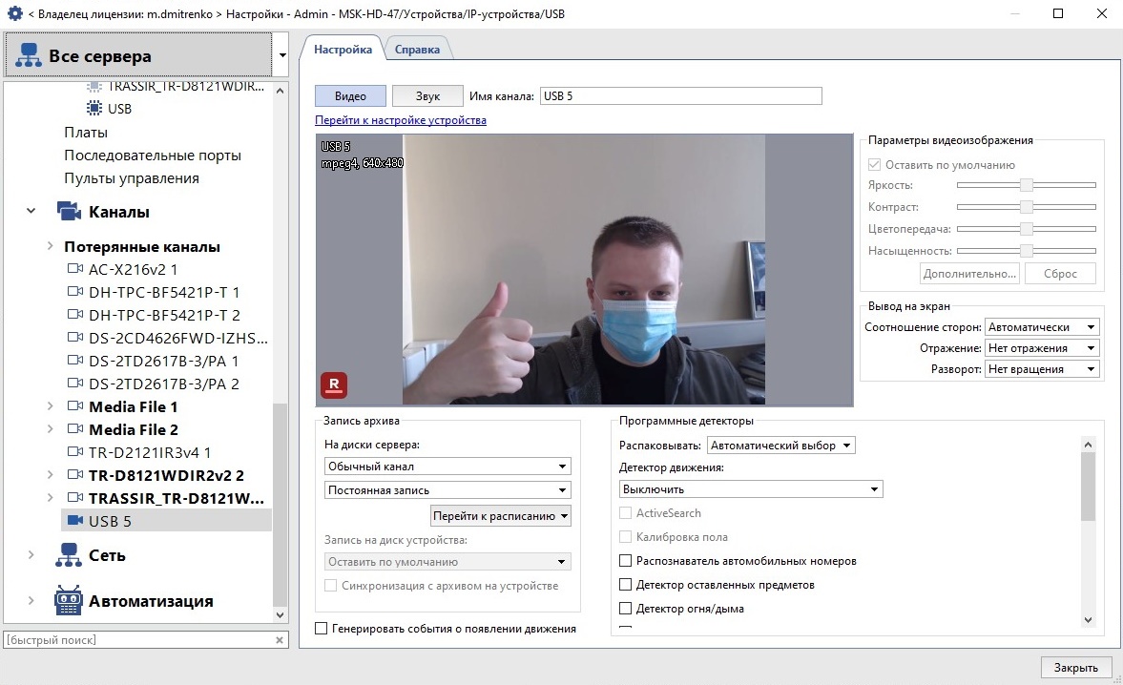Image resolution: width=1123 pixels, height=685 pixels.
Task: Click the USB device chip icon
Action: (x=94, y=108)
